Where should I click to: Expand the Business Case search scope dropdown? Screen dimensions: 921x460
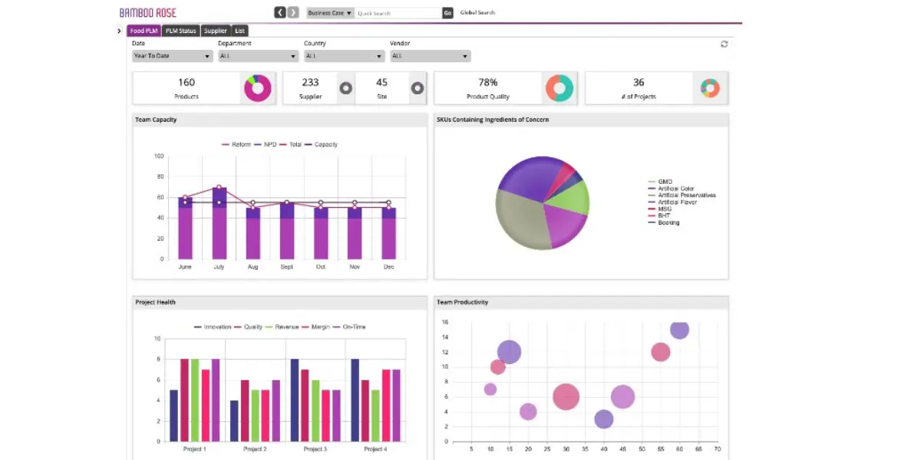coord(330,13)
